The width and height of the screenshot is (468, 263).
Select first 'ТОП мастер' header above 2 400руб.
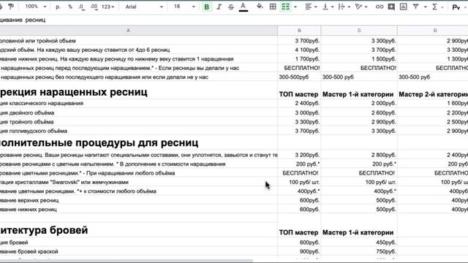[299, 91]
